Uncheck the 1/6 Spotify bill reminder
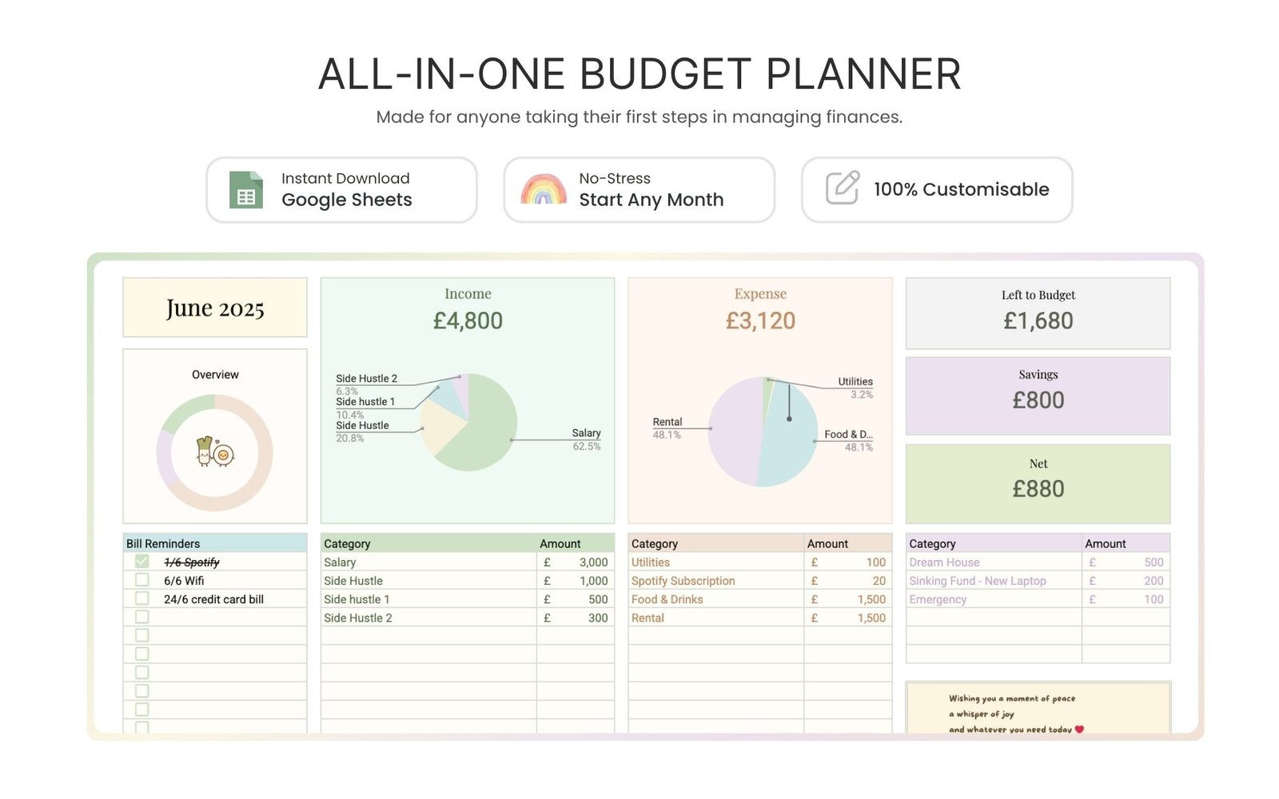 142,562
